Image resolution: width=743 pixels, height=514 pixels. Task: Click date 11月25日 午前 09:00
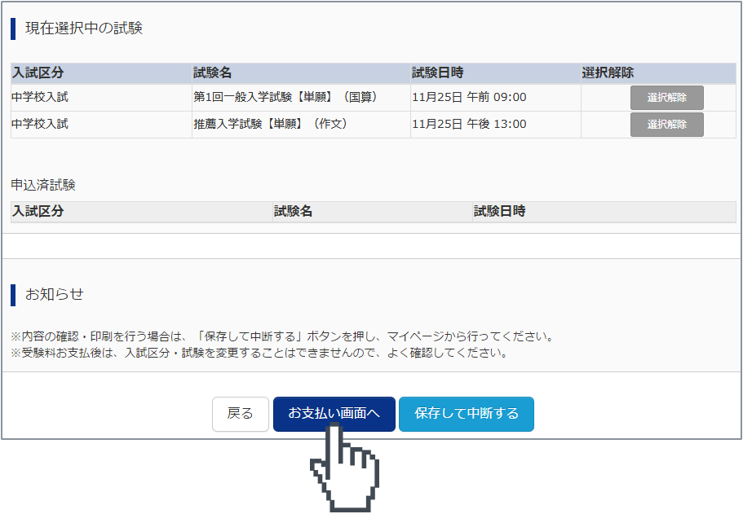pyautogui.click(x=469, y=97)
